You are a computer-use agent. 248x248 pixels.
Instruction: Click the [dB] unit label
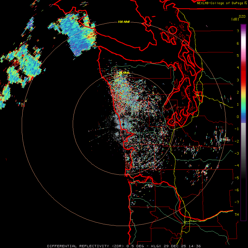click(x=235, y=19)
